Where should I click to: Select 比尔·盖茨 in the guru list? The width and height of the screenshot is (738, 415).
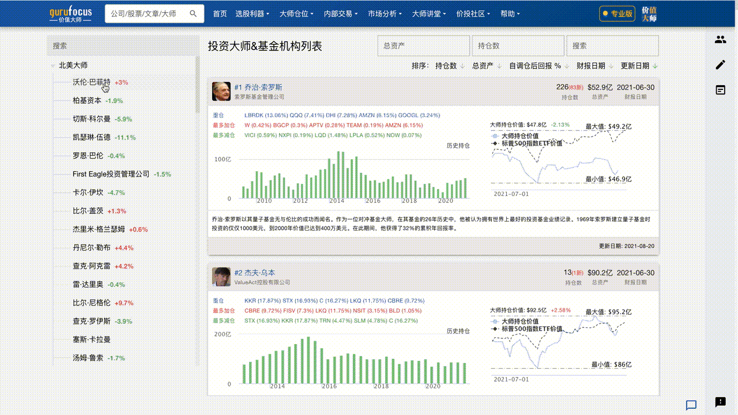coord(88,211)
